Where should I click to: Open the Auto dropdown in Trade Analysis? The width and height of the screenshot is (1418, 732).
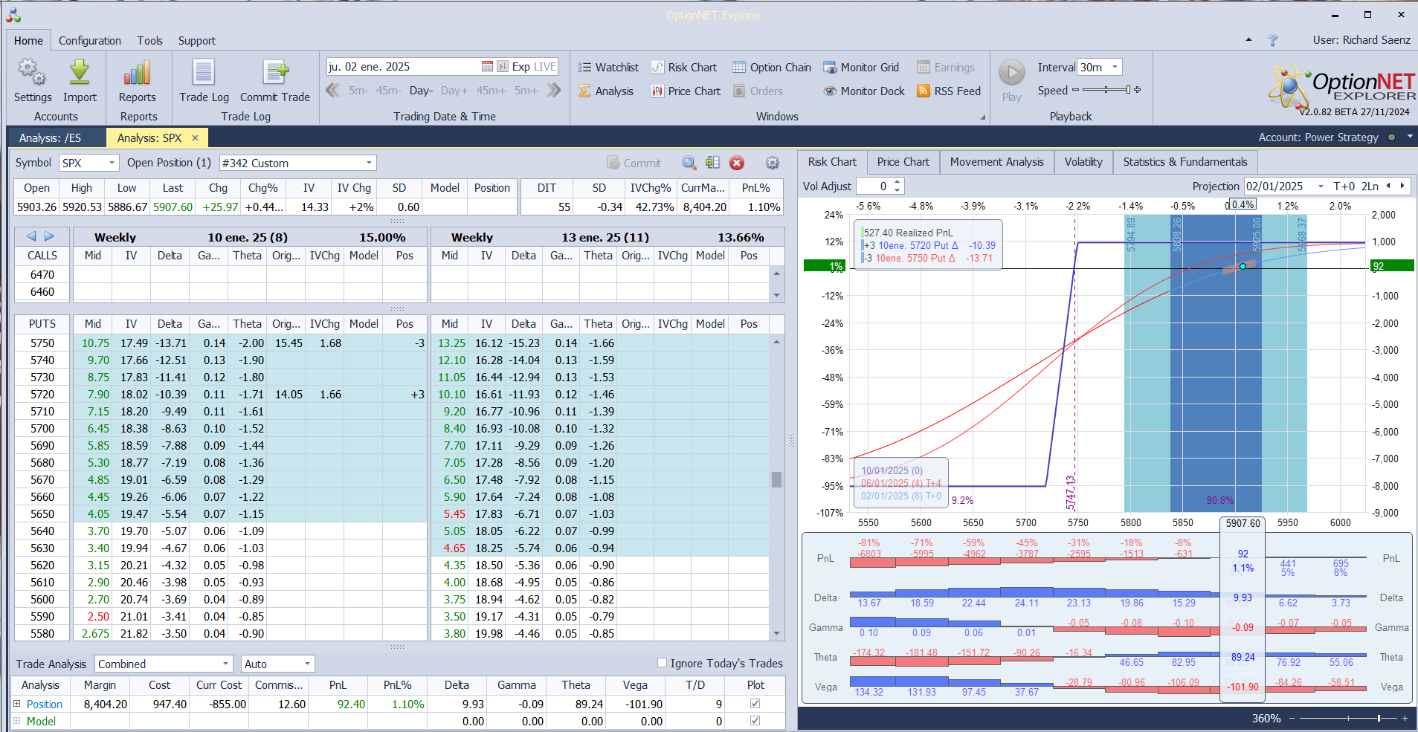point(307,664)
